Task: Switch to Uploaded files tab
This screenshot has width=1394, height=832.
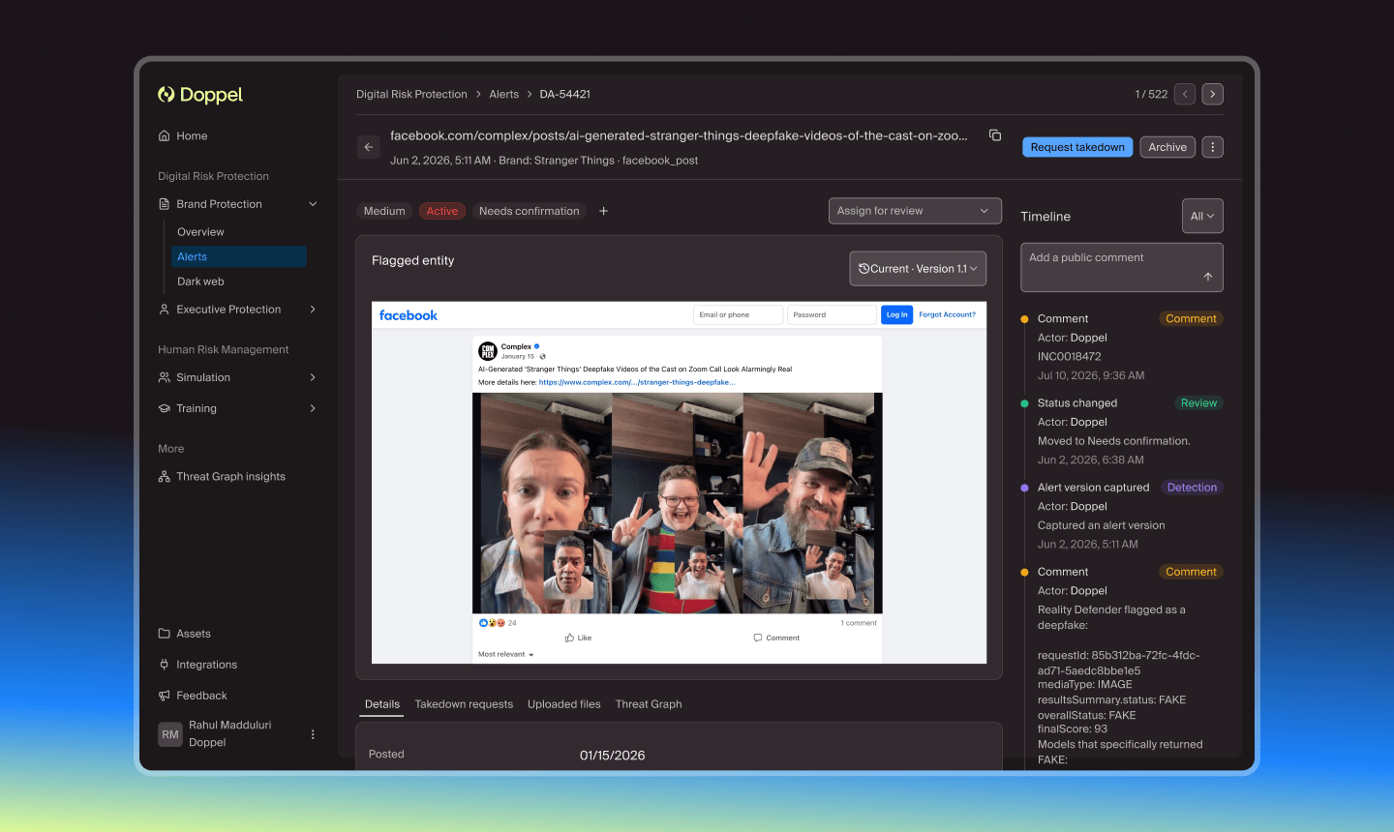Action: point(564,704)
